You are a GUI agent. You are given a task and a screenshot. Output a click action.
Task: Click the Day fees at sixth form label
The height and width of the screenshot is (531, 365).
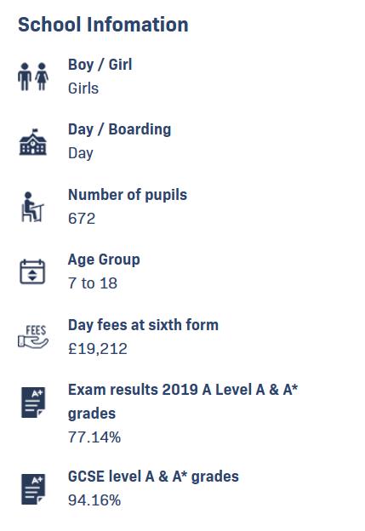click(143, 325)
